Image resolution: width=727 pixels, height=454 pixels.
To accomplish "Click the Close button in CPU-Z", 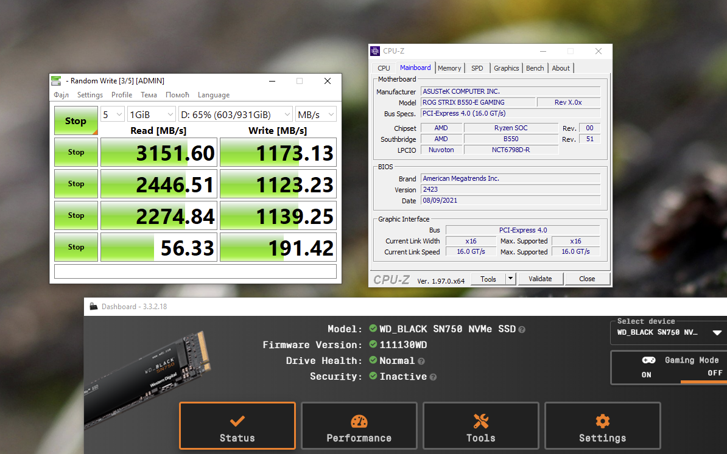I will point(587,279).
